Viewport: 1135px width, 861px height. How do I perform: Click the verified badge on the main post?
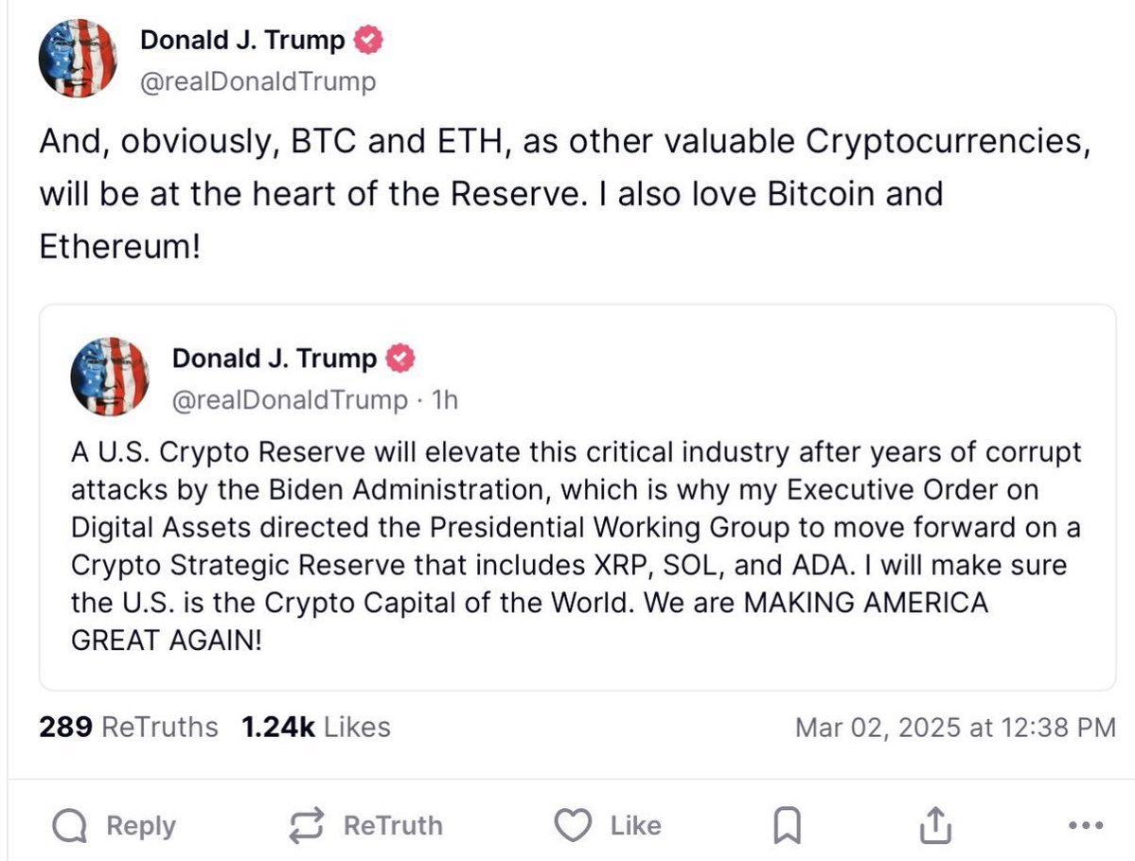tap(369, 41)
